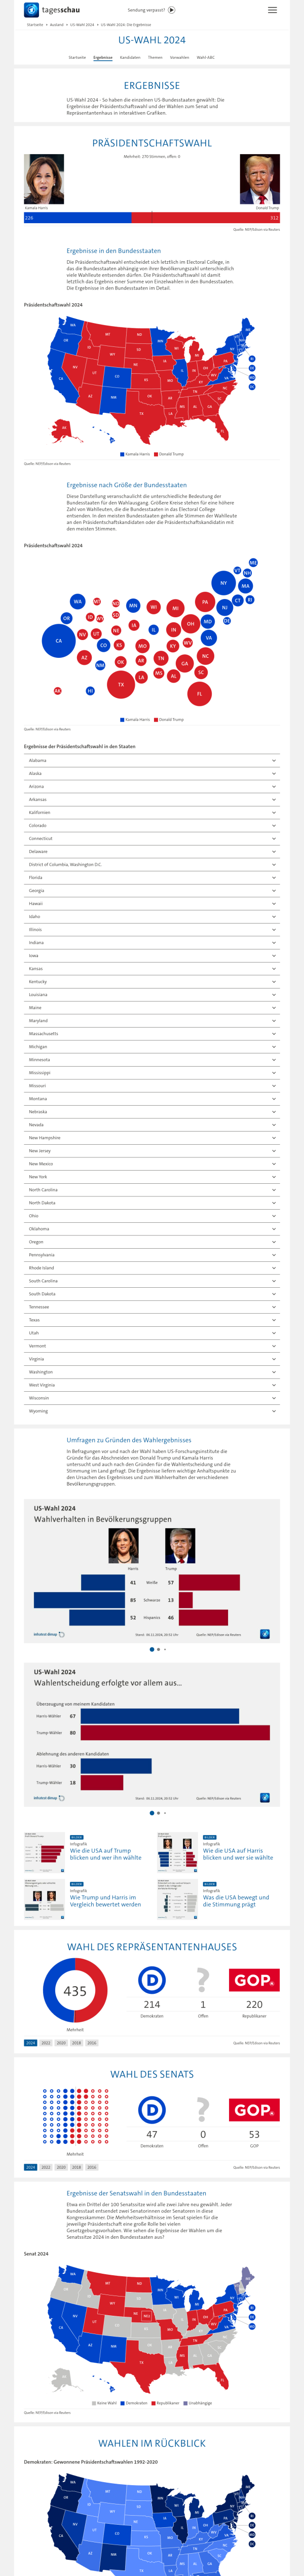Switch to the Wahl-ABC tab

pos(205,58)
